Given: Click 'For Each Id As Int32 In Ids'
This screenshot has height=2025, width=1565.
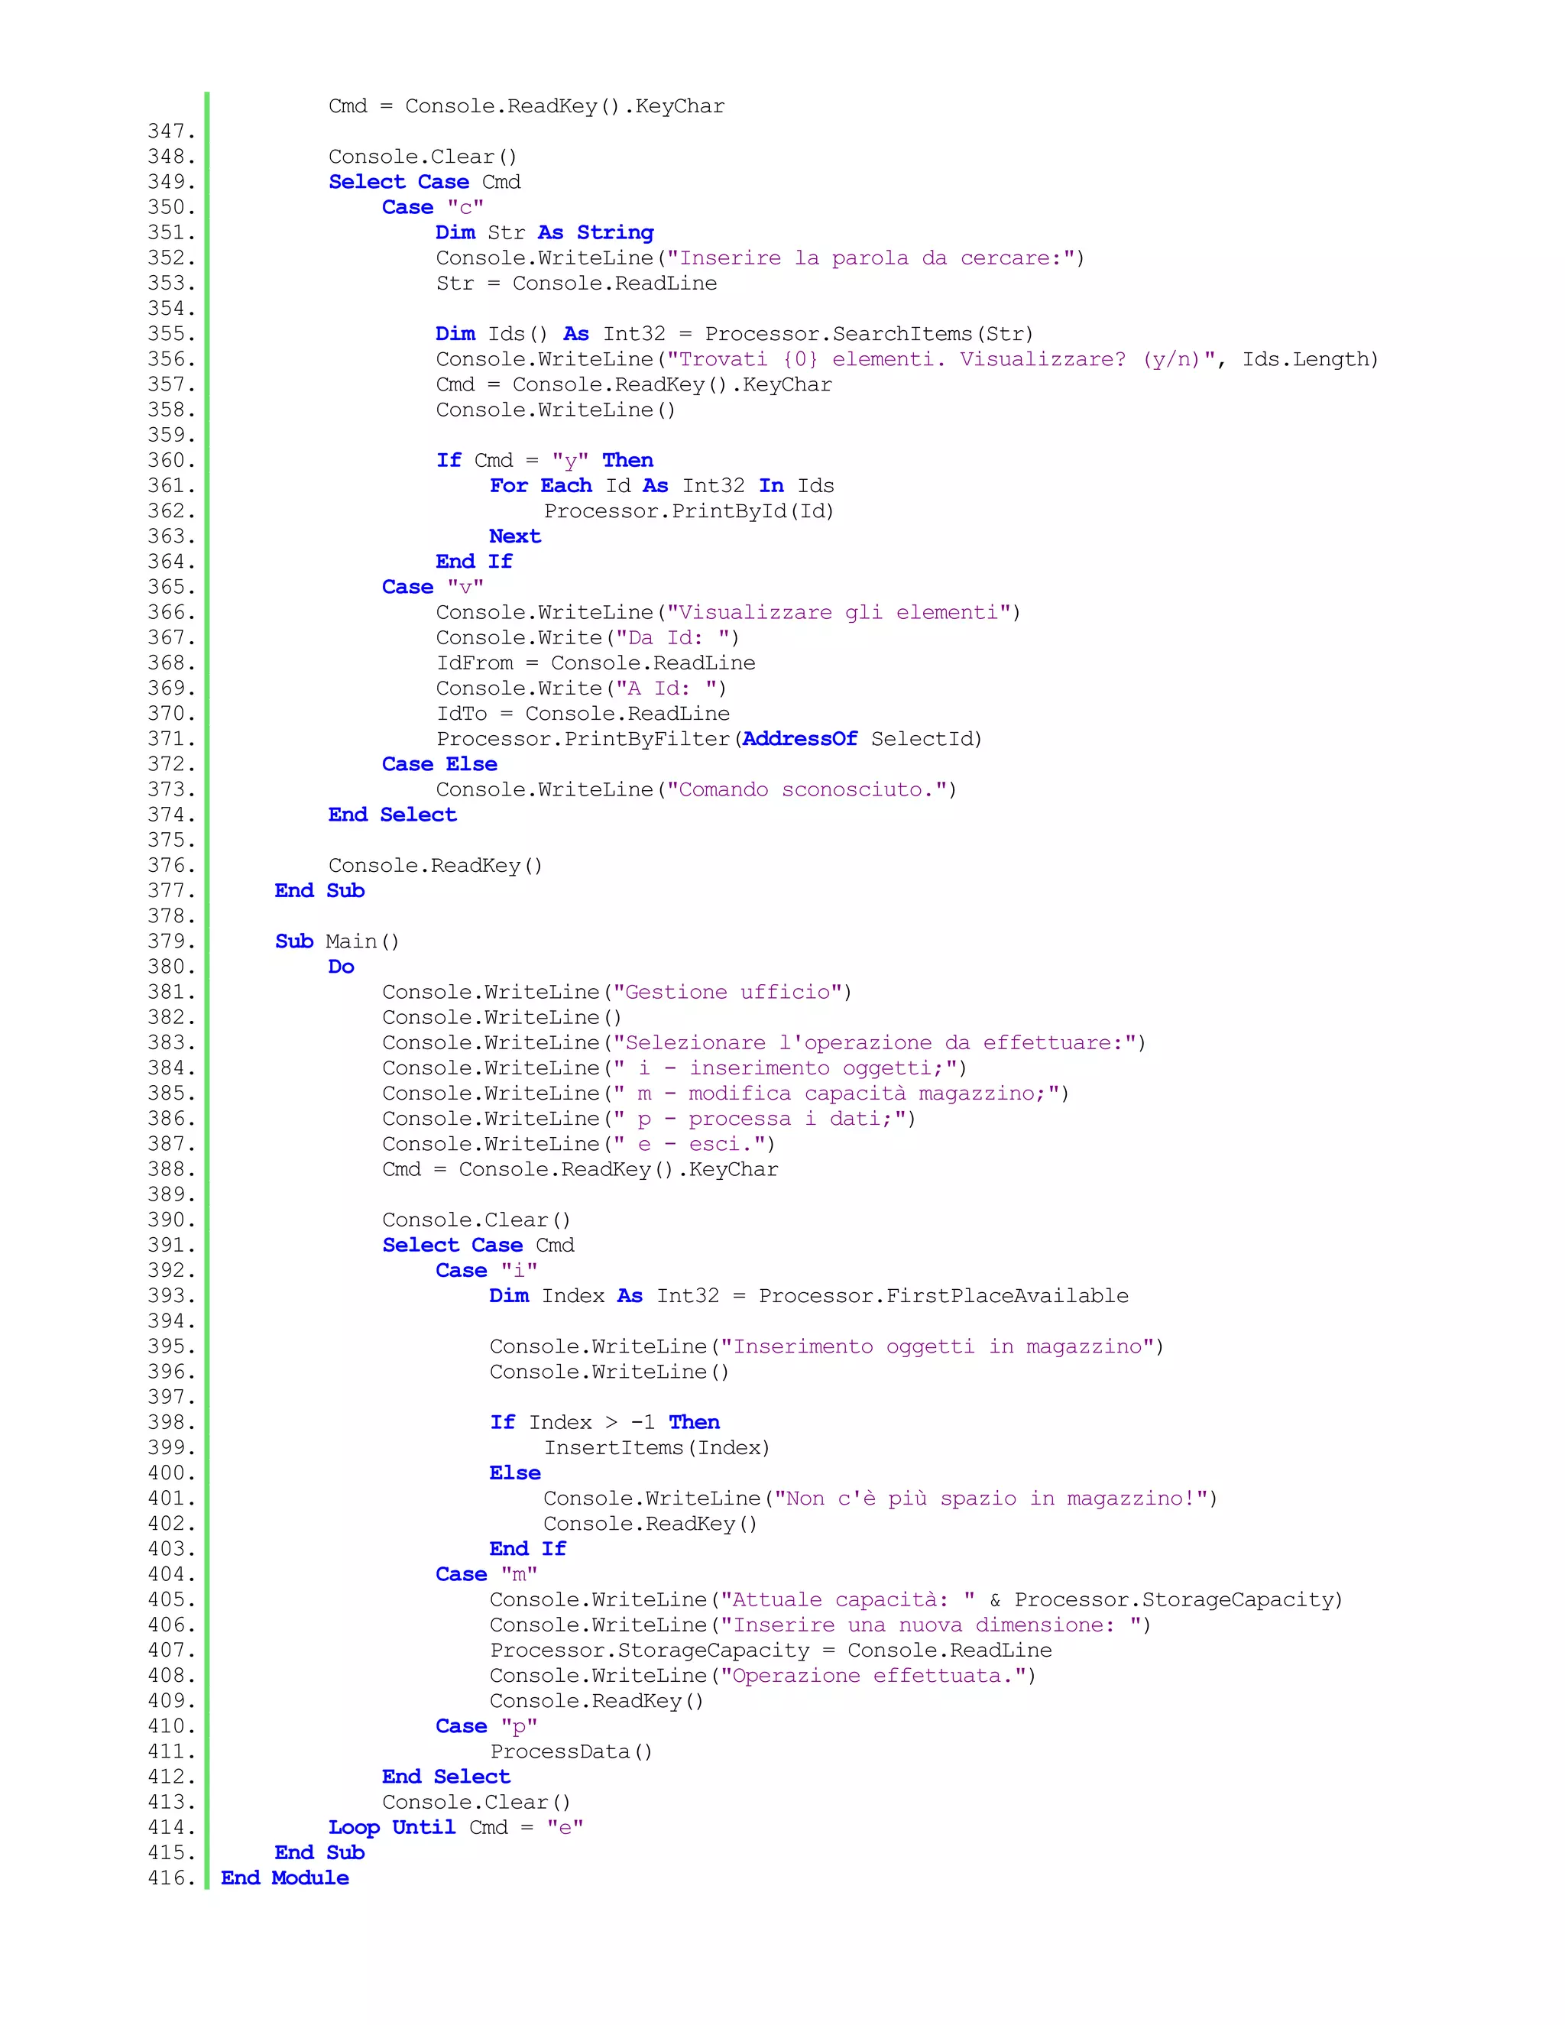Looking at the screenshot, I should [x=662, y=486].
